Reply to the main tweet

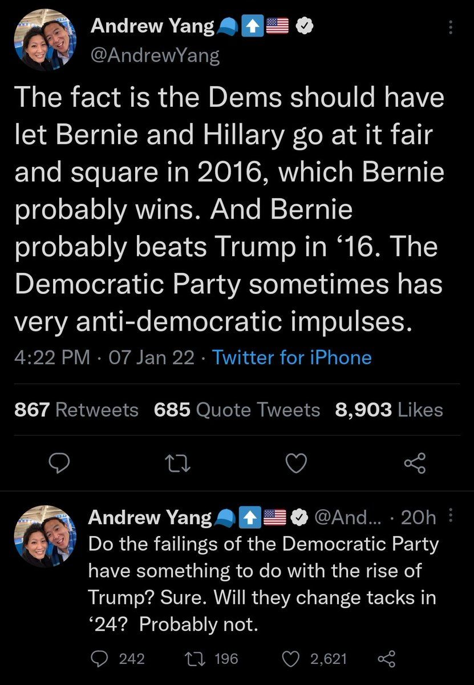click(x=59, y=464)
